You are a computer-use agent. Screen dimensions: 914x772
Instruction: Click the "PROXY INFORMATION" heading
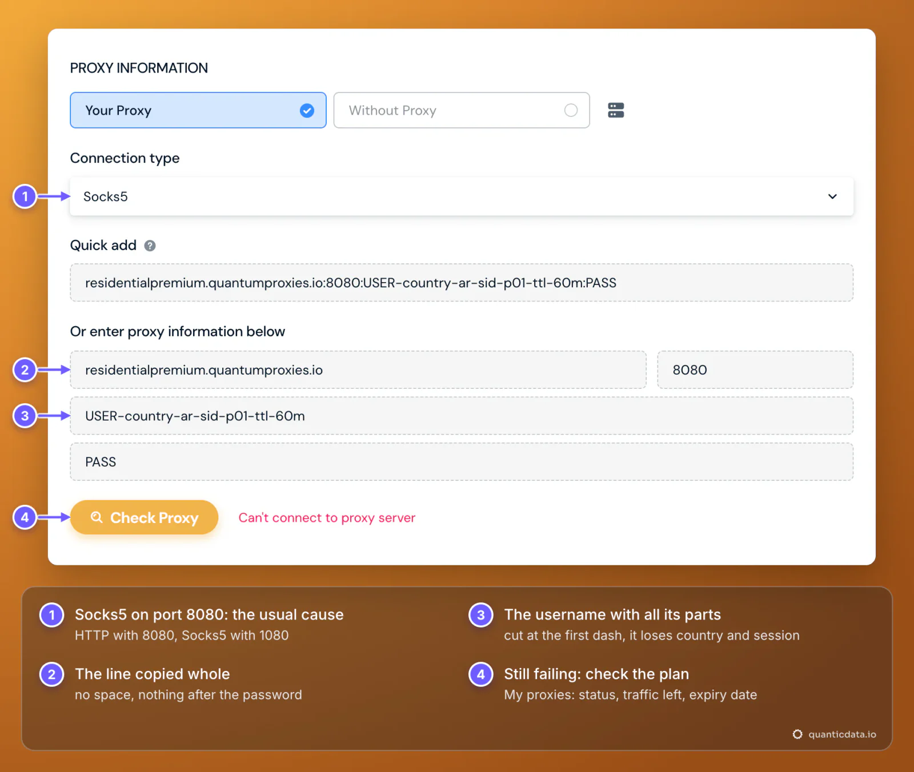139,68
